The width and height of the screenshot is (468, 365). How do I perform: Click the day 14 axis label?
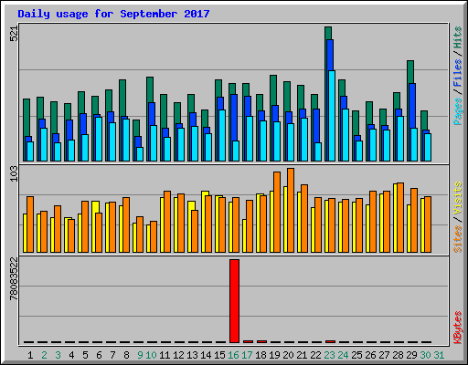[x=206, y=355]
